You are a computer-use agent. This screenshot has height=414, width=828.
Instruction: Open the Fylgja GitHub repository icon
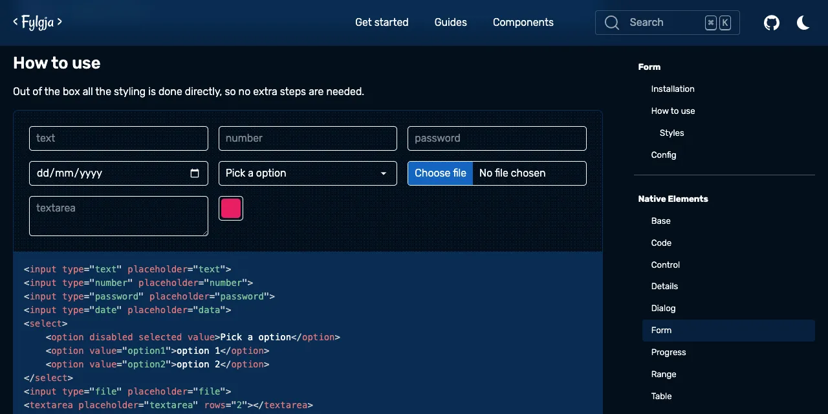click(771, 22)
